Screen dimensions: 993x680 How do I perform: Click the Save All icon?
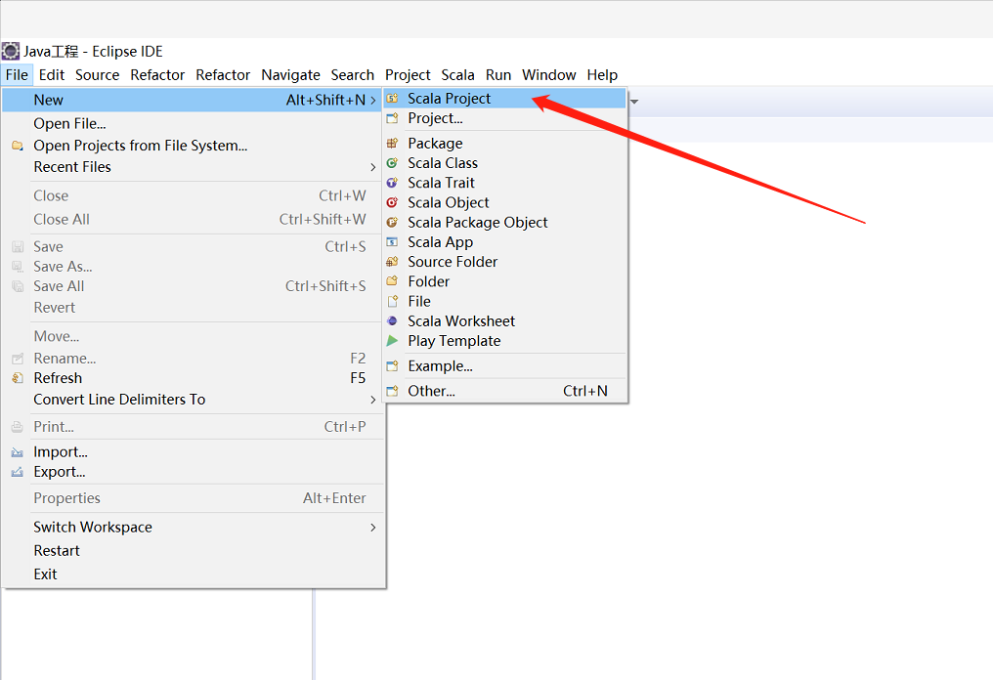[x=18, y=286]
